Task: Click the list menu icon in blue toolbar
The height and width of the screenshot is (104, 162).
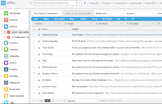Action: (x=126, y=19)
